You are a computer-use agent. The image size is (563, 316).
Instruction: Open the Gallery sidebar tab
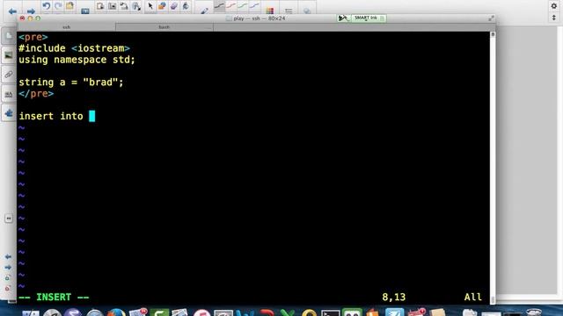click(x=9, y=55)
